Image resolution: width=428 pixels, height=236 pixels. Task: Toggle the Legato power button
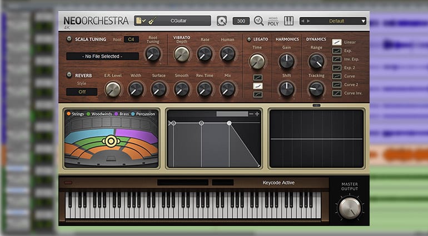click(248, 39)
